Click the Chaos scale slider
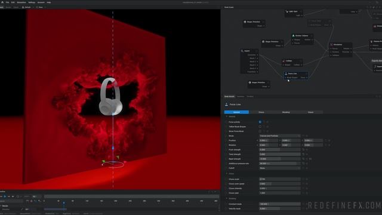This screenshot has width=382, height=215. (x=280, y=179)
